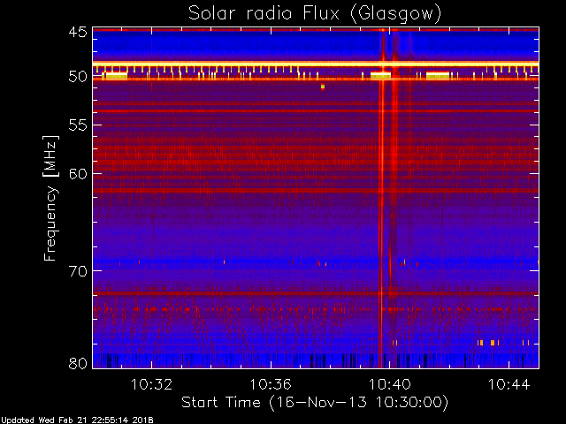The image size is (566, 424).
Task: Click the 55 frequency tick label
Action: point(78,125)
